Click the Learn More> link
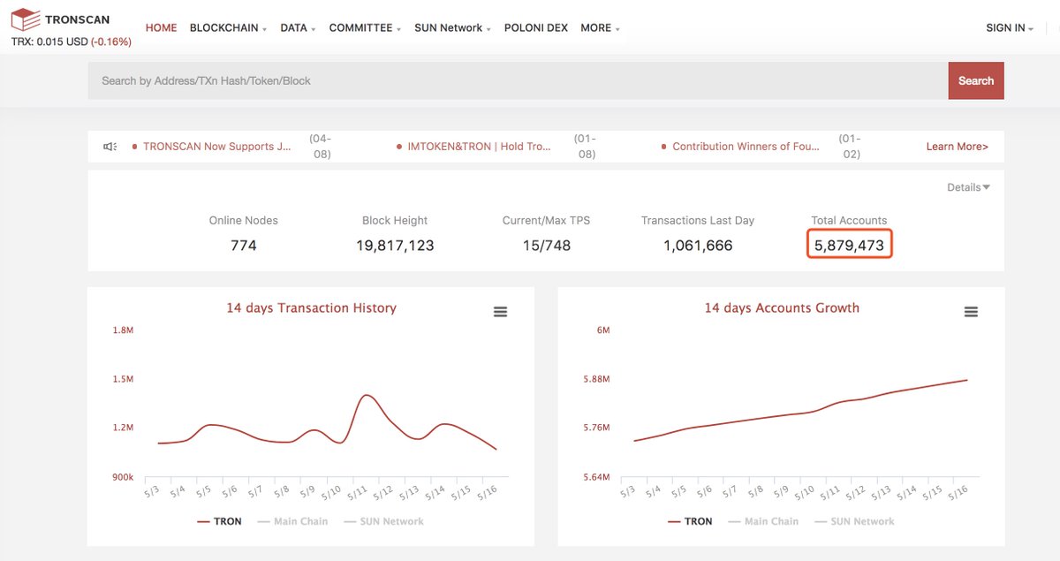1060x561 pixels. (x=957, y=147)
